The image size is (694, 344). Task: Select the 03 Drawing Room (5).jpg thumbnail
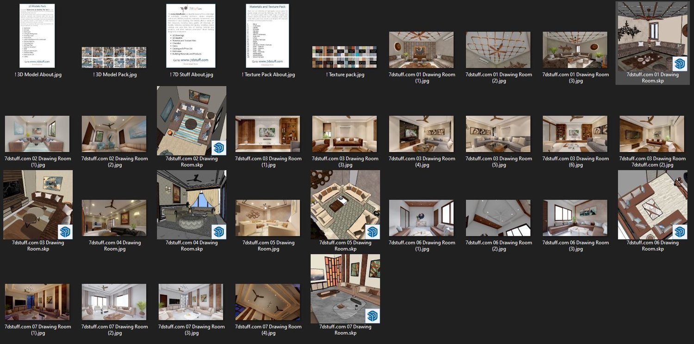coord(498,134)
